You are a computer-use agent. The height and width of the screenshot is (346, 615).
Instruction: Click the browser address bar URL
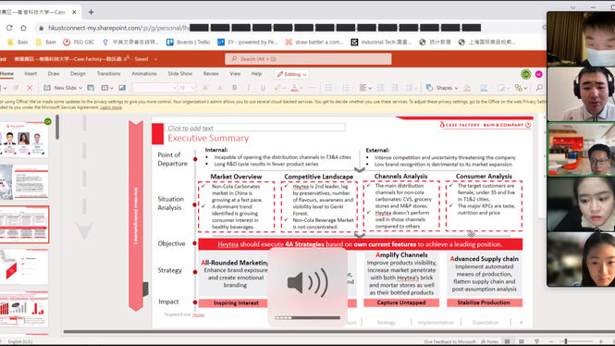coord(119,28)
